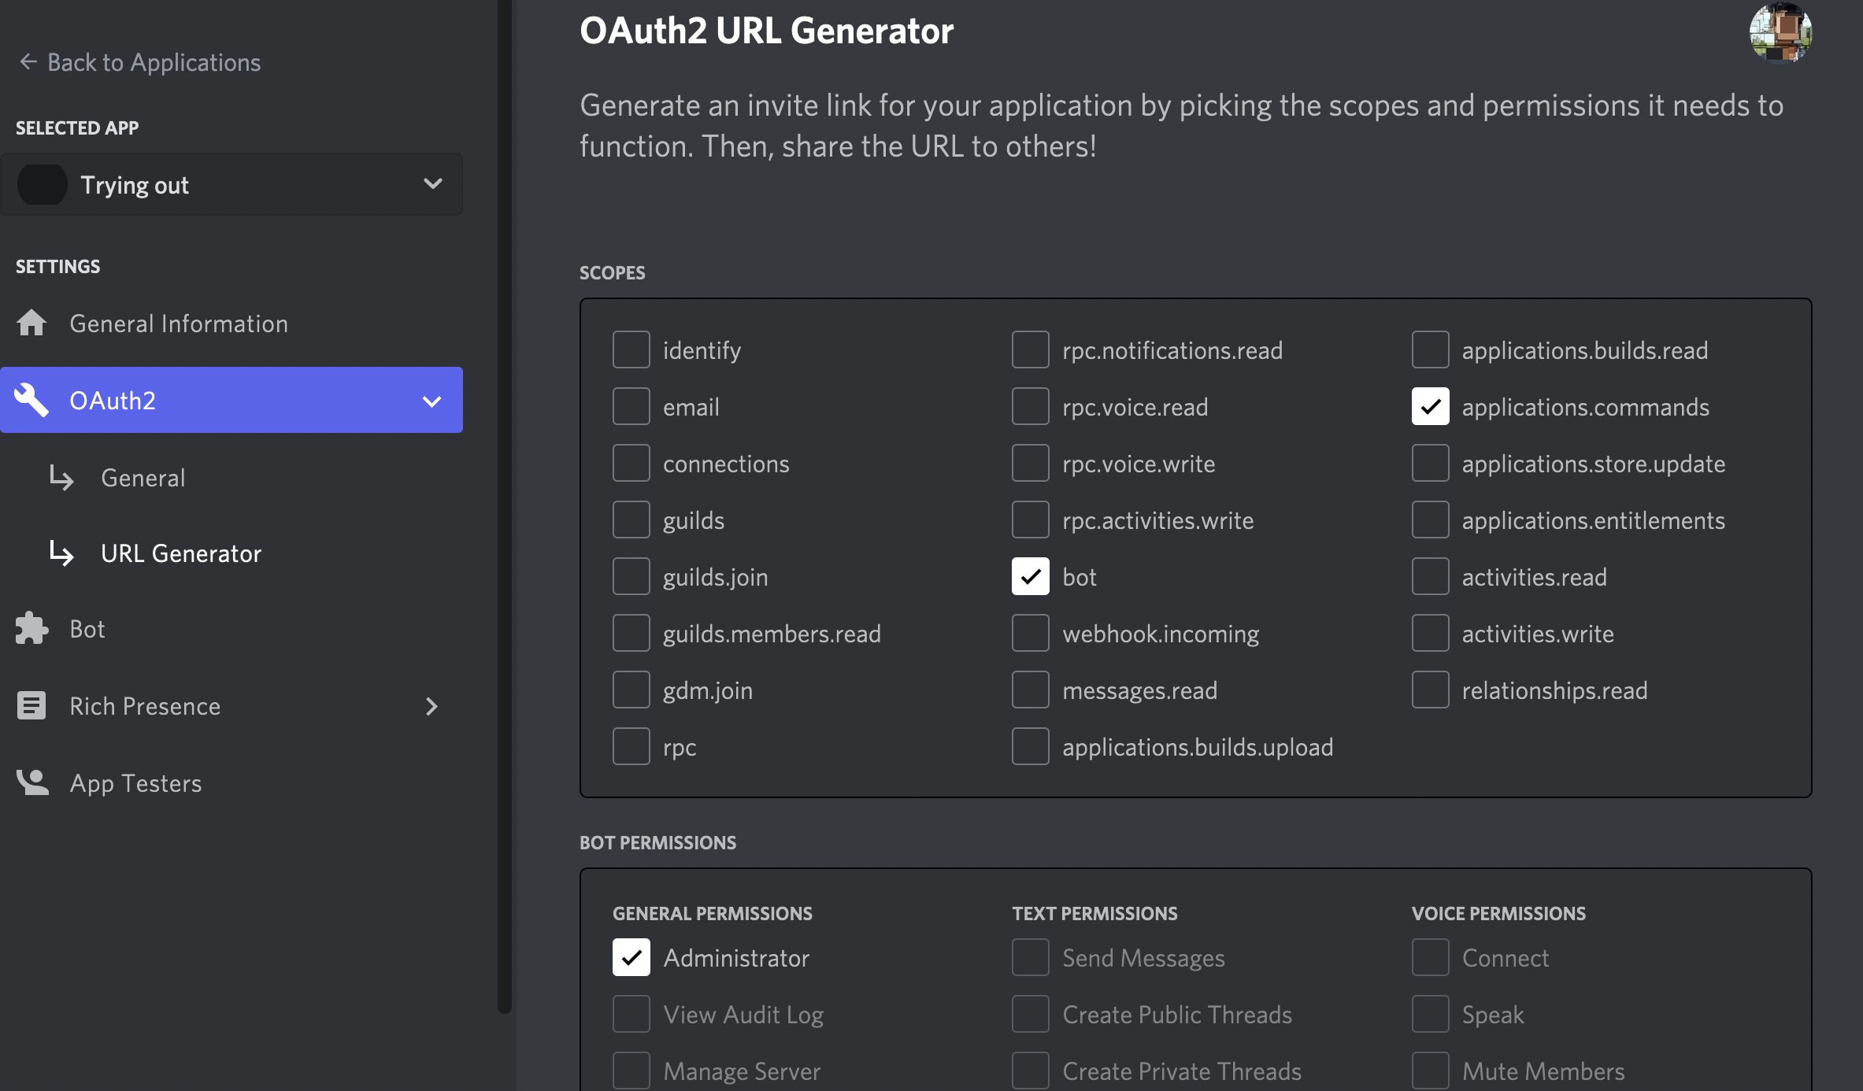Check rpc.activities.write scope
This screenshot has height=1091, width=1863.
point(1031,520)
